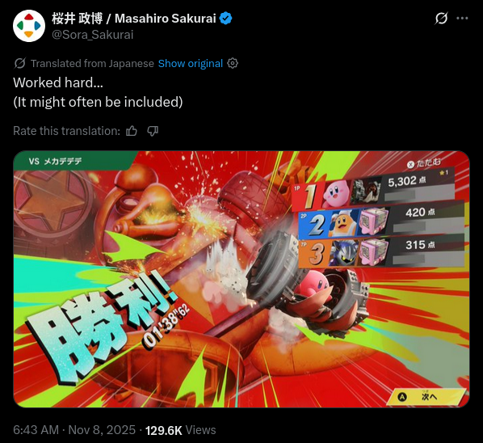
Task: Click the Kirby portrait in first place row
Action: (x=337, y=193)
